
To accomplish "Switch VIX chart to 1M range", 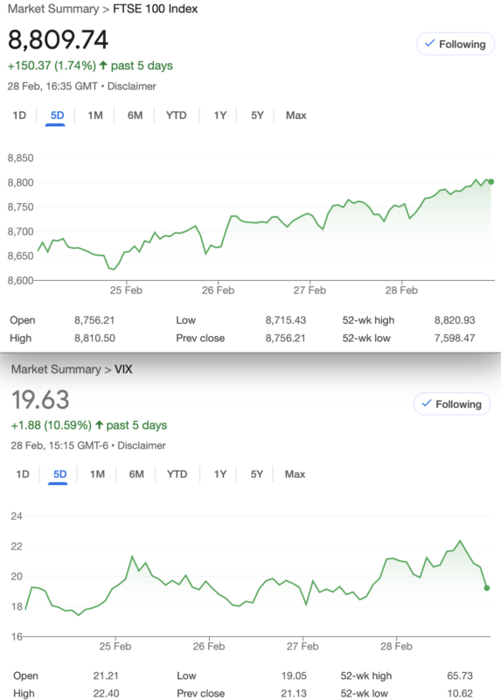I will [x=97, y=474].
